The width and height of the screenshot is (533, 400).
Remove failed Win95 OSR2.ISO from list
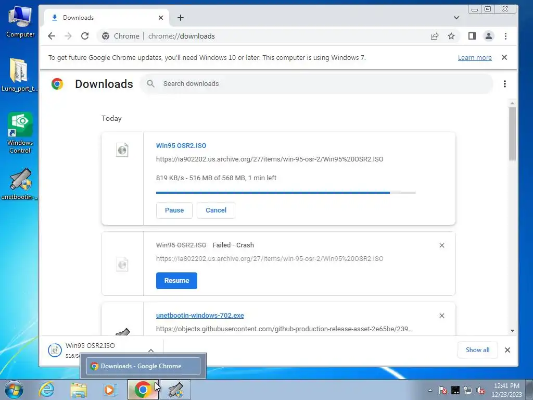pyautogui.click(x=441, y=245)
